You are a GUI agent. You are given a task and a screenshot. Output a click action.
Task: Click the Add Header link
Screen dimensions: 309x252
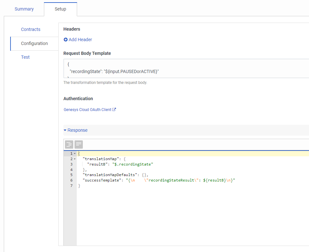tap(80, 40)
